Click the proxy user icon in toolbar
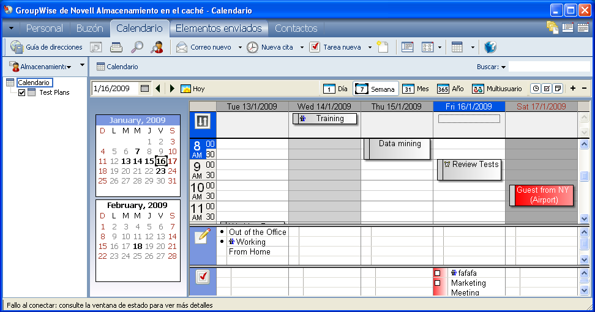The height and width of the screenshot is (312, 595). (157, 47)
